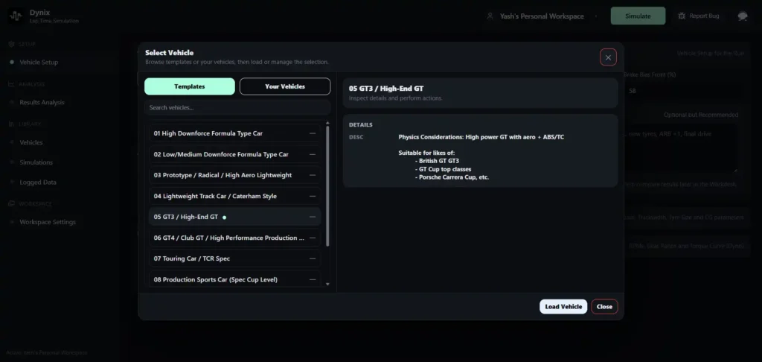Select 03 Prototype / Radical / High Aero Lightweight
The image size is (762, 362).
234,175
